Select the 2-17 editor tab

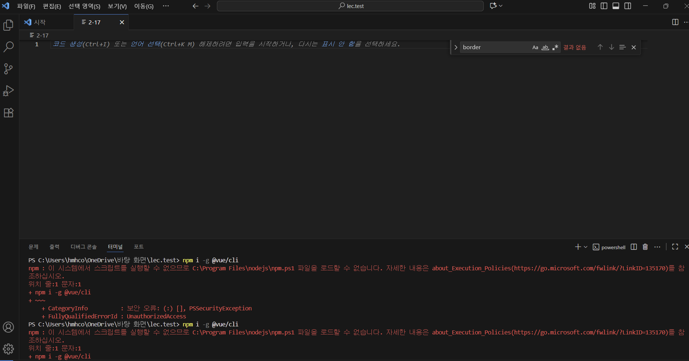pyautogui.click(x=94, y=22)
